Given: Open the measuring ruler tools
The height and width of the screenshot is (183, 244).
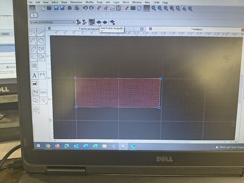Looking at the screenshot, I should pyautogui.click(x=43, y=93).
